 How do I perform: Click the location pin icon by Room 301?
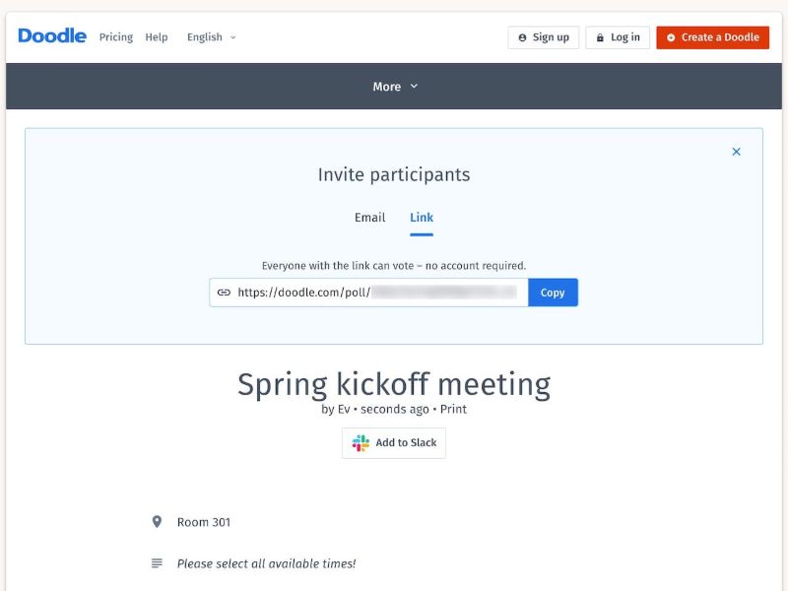pyautogui.click(x=157, y=522)
